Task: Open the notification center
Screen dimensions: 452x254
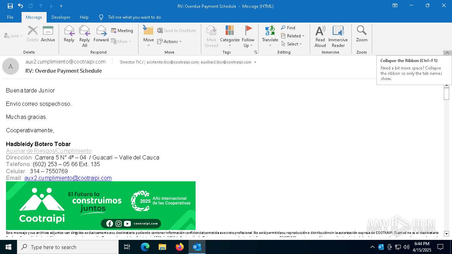Action: [440, 247]
